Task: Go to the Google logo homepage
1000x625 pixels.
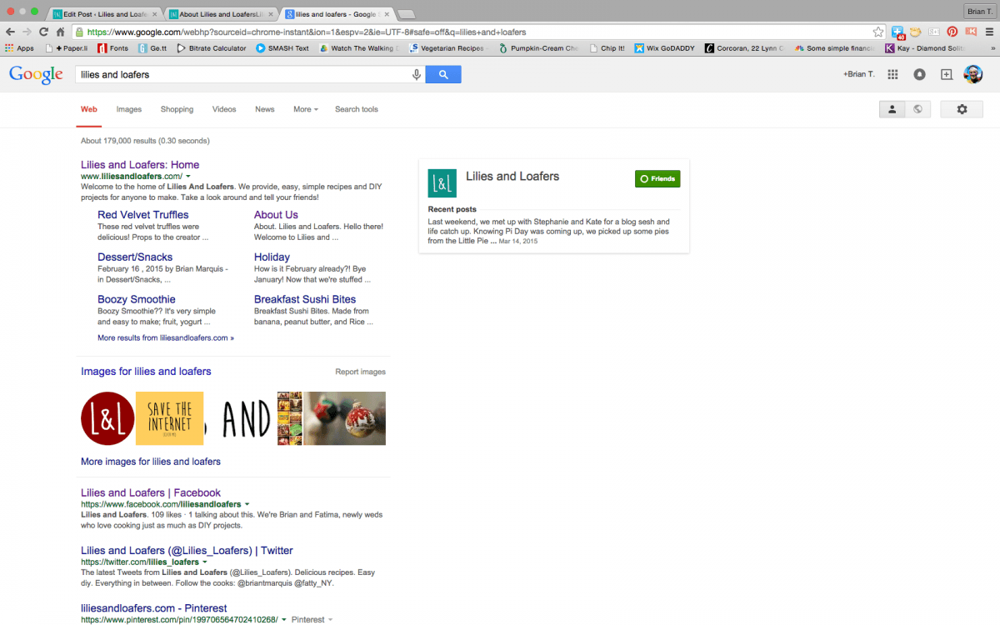Action: (x=36, y=75)
